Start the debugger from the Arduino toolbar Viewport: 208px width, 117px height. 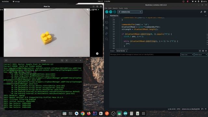coord(115,12)
